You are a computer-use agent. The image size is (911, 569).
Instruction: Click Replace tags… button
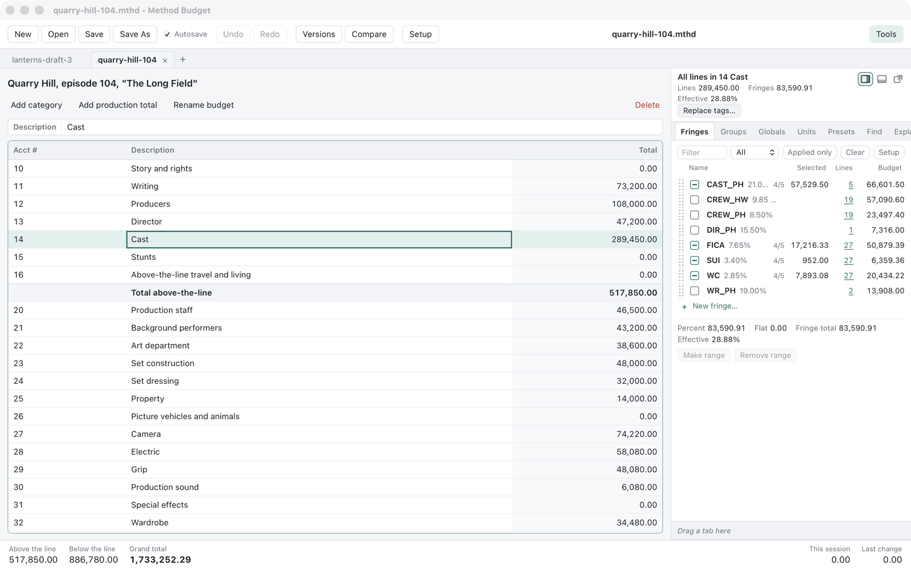coord(709,111)
